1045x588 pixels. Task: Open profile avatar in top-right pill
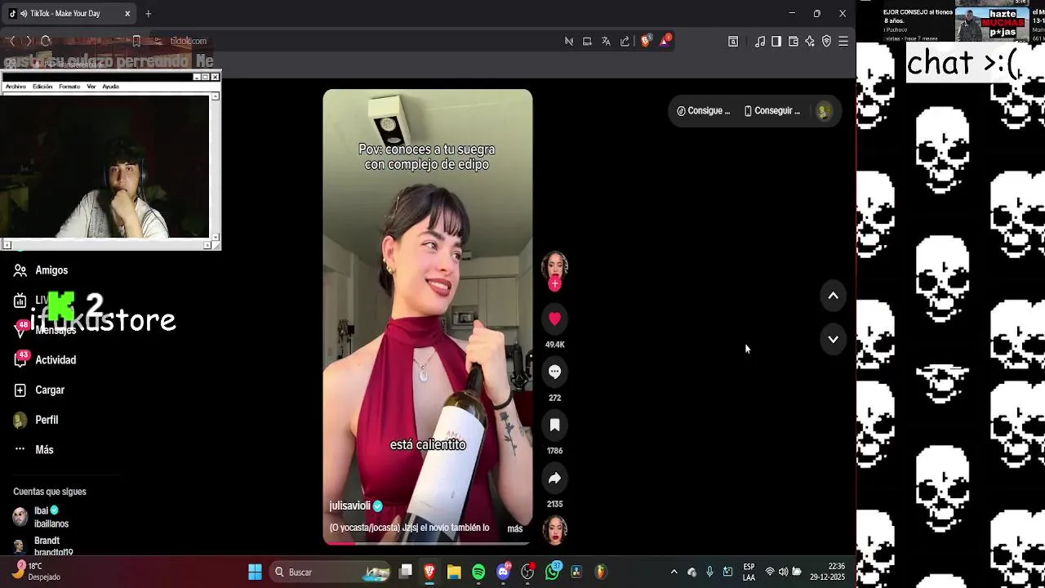824,111
